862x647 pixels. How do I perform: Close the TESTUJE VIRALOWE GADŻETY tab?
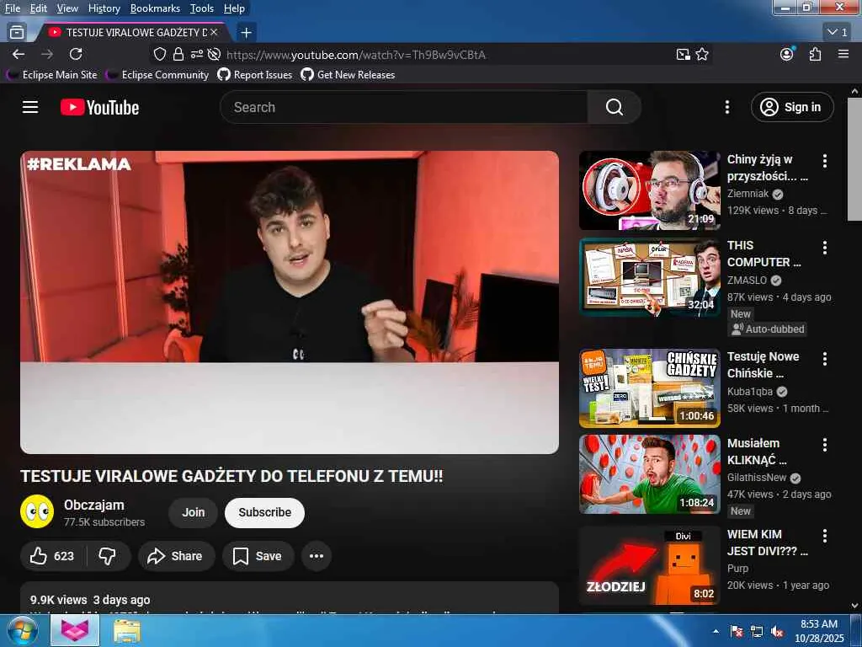click(x=214, y=33)
